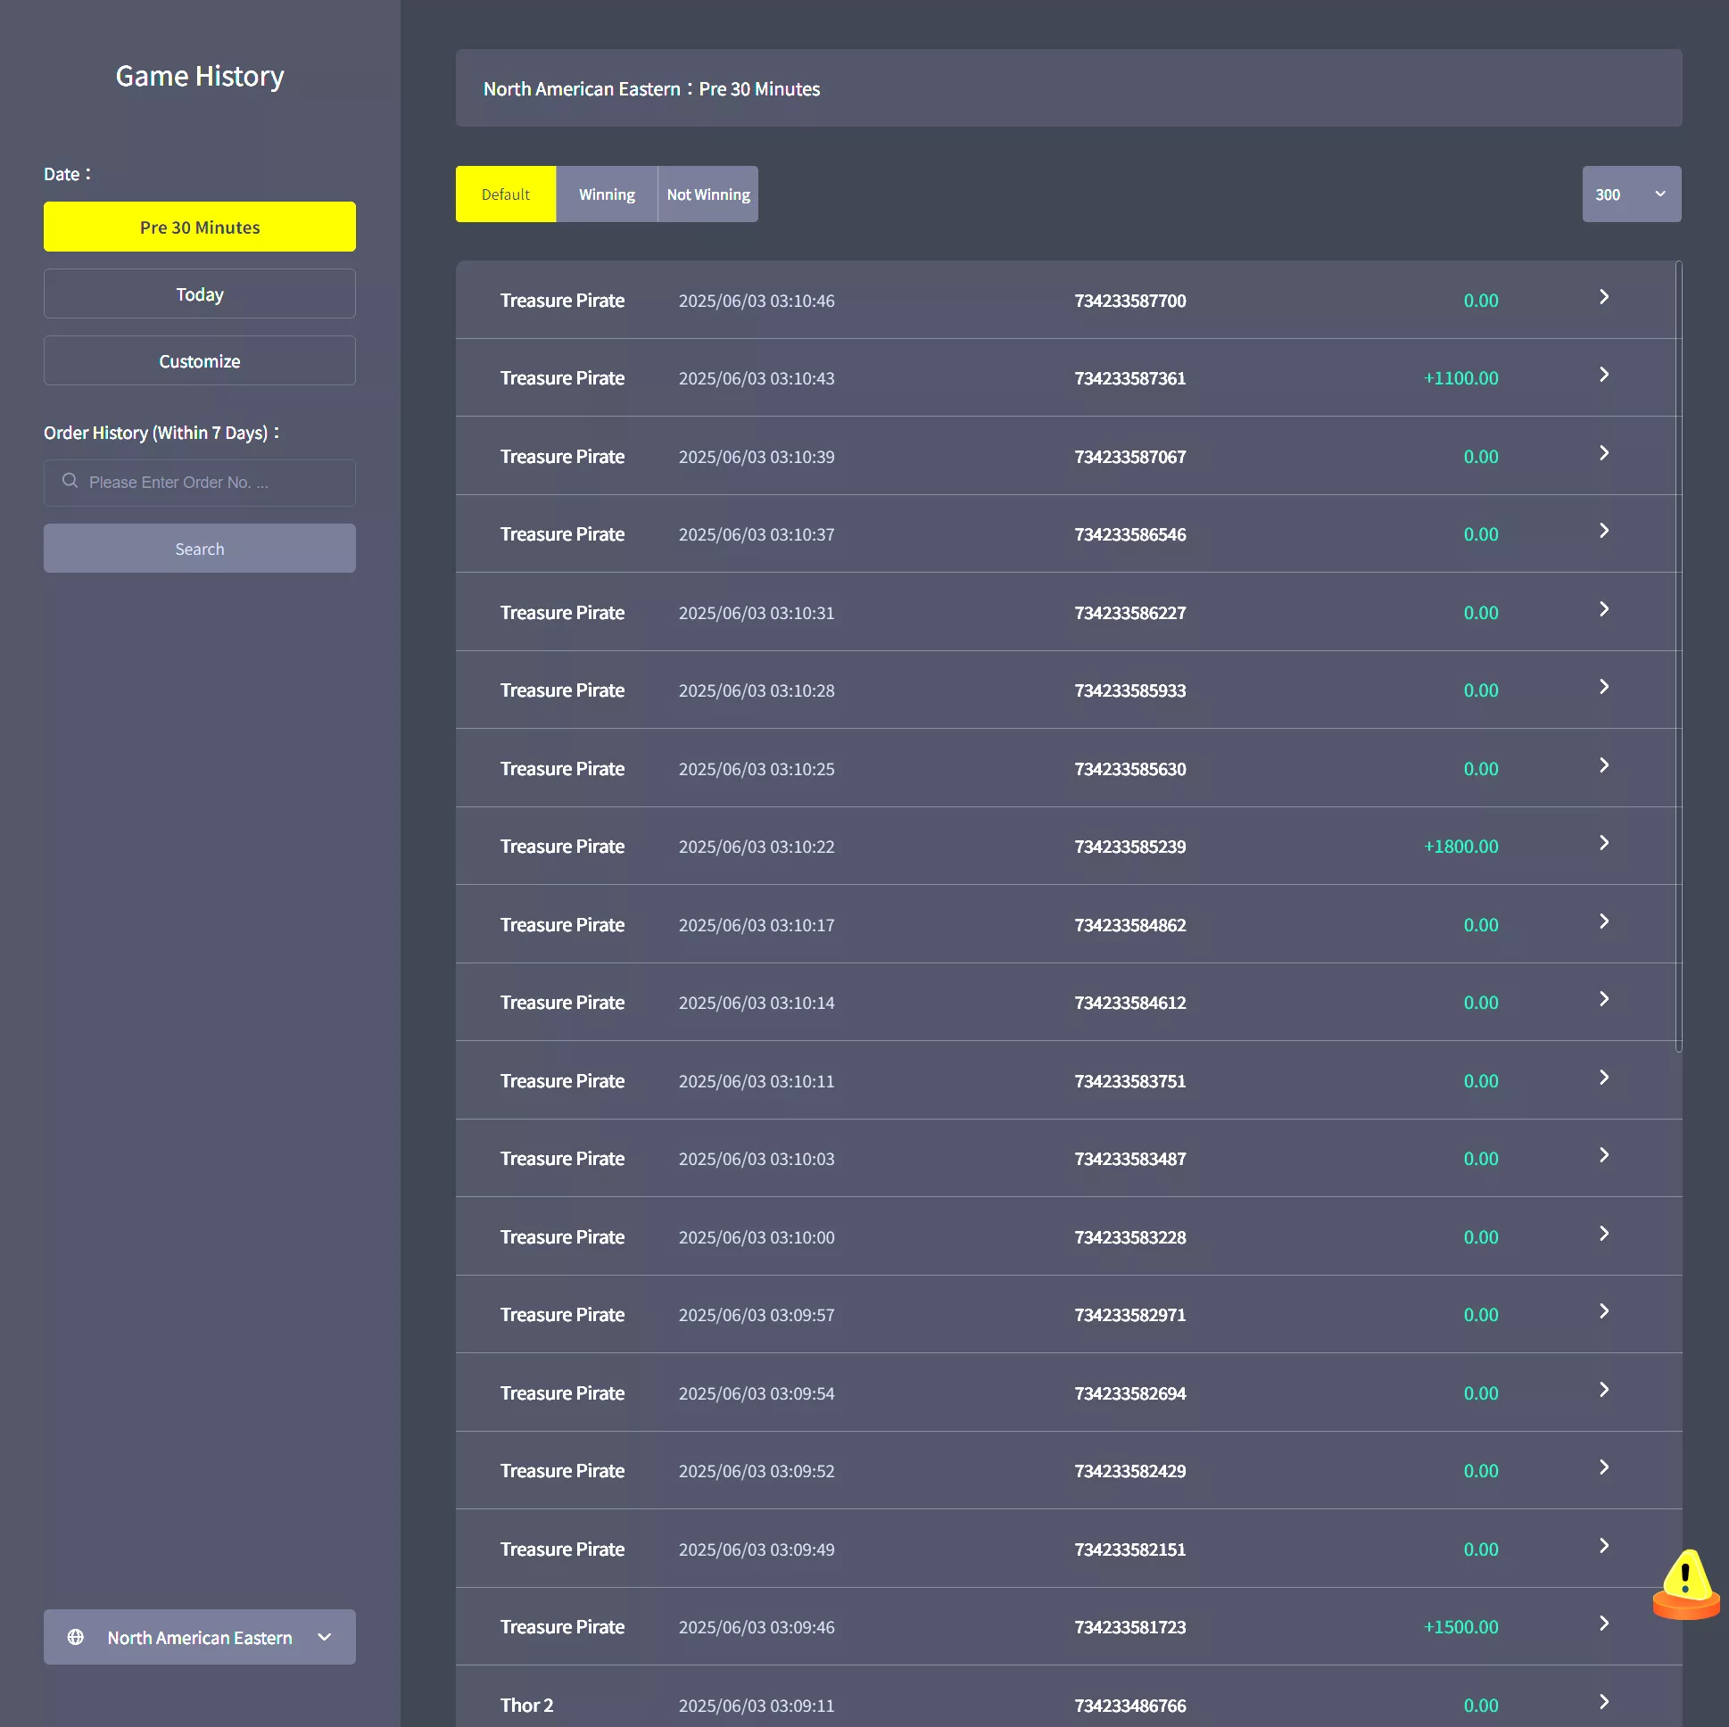Open the 300 records per page dropdown
The height and width of the screenshot is (1727, 1729).
point(1632,194)
